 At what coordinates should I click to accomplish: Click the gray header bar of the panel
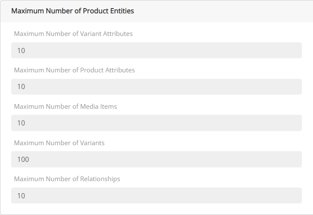(222, 11)
